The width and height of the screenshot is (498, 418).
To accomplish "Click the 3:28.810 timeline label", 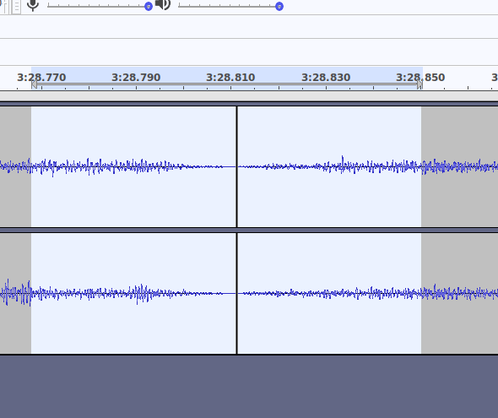I will (230, 77).
